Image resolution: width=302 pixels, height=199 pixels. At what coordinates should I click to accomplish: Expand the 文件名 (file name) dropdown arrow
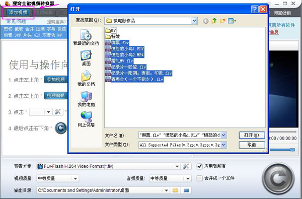[223, 135]
